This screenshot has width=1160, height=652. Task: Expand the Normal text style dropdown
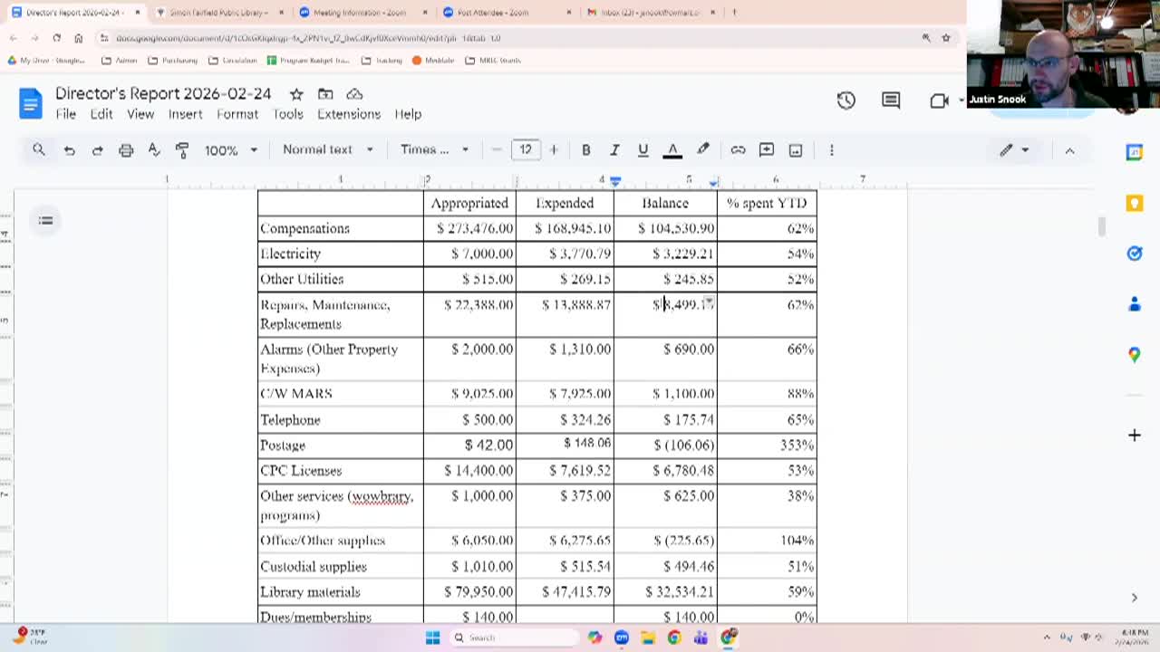tap(327, 149)
